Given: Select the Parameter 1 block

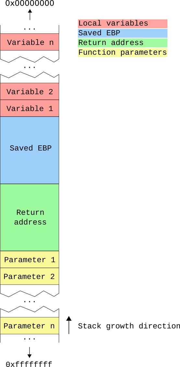Looking at the screenshot, I should [30, 259].
